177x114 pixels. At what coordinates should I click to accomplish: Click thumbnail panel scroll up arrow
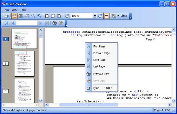click(x=41, y=30)
